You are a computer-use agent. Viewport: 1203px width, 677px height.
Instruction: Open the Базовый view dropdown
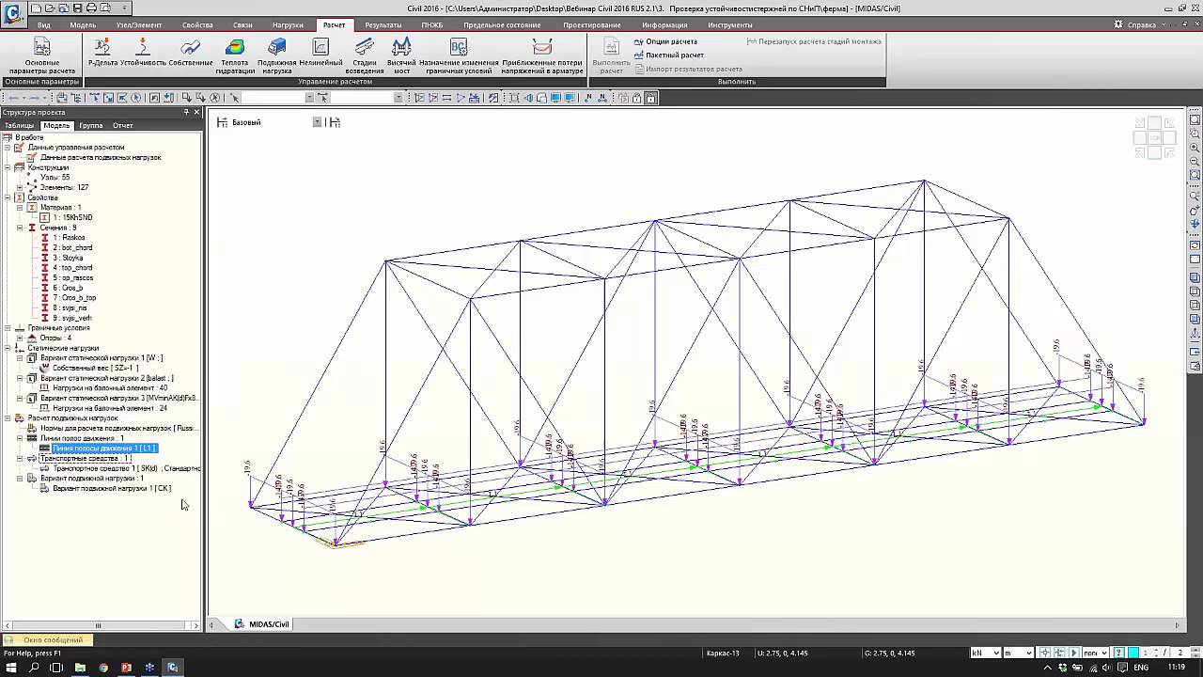[317, 122]
